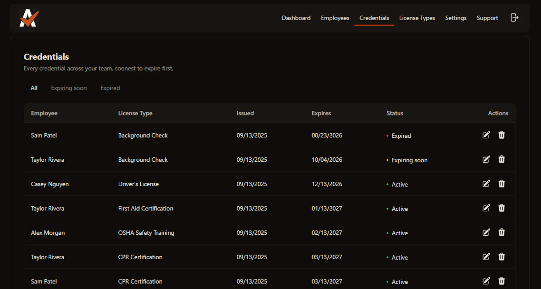541x289 pixels.
Task: Delete Casey Nguyen's Driver's License credential
Action: click(501, 184)
